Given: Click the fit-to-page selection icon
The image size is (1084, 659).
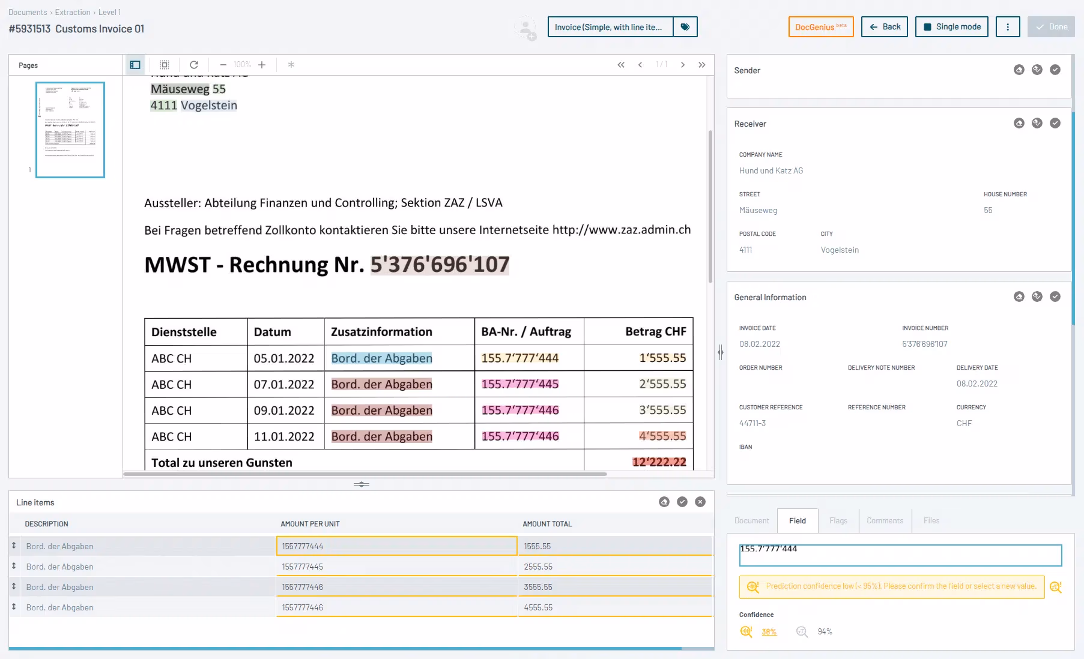Looking at the screenshot, I should click(x=165, y=65).
